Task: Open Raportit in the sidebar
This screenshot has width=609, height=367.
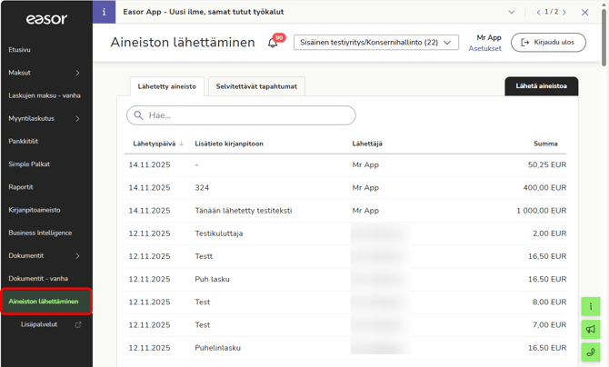Action: tap(21, 187)
